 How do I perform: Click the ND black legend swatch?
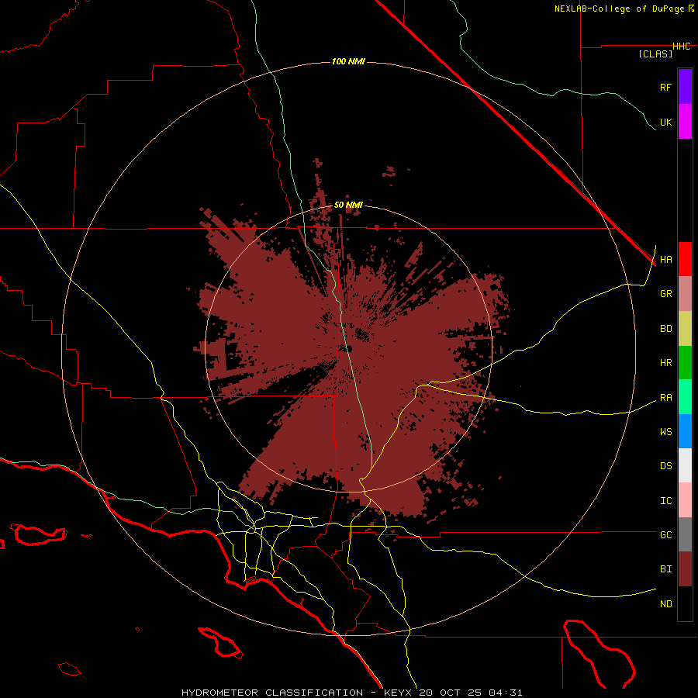point(685,603)
